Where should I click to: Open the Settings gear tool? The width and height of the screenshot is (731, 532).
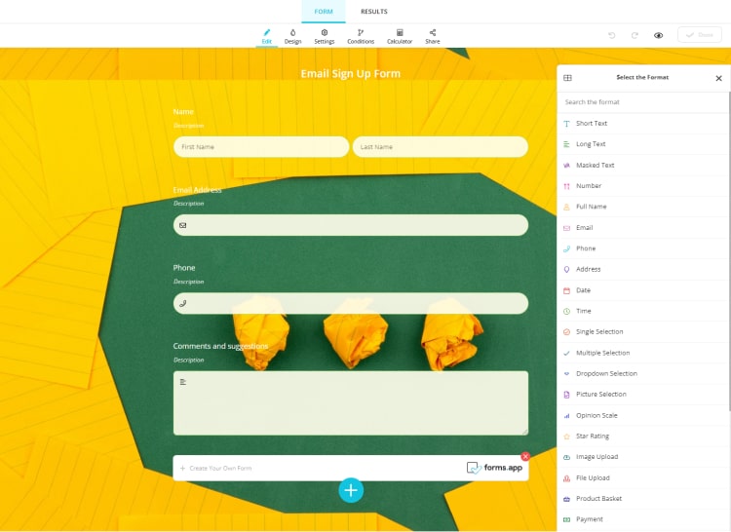coord(324,36)
